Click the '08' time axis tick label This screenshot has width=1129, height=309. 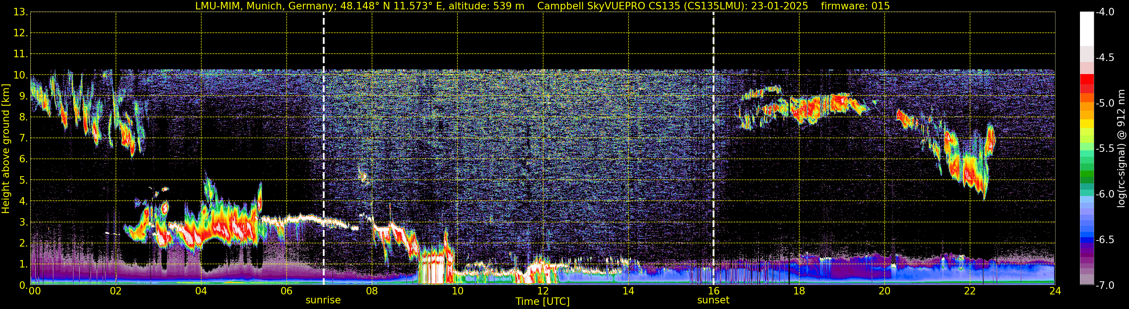point(372,291)
